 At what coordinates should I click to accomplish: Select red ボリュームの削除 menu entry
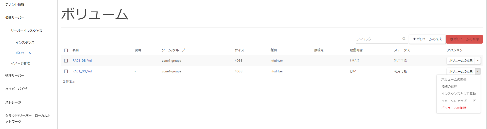454,108
